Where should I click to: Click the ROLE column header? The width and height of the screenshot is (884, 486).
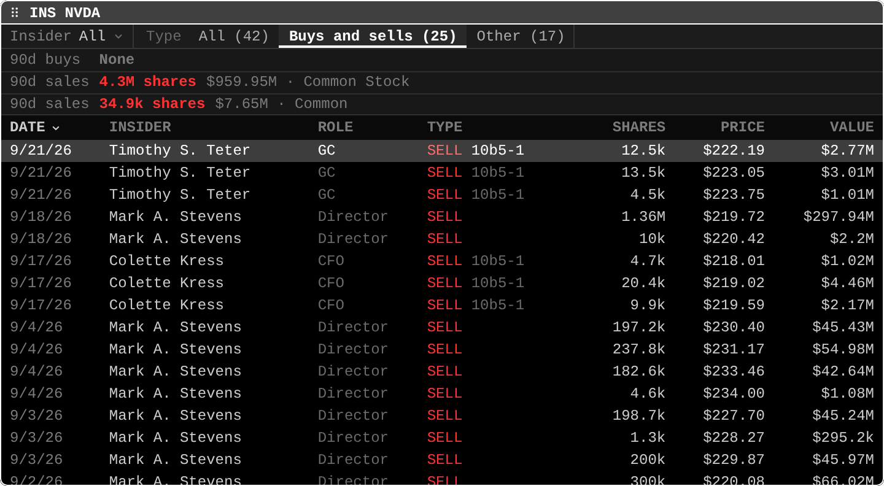click(335, 127)
